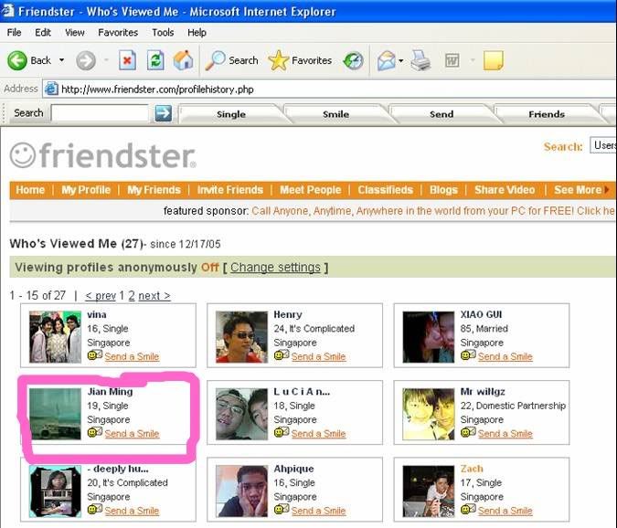Open My Friends in the nav bar
This screenshot has width=617, height=528.
click(154, 190)
